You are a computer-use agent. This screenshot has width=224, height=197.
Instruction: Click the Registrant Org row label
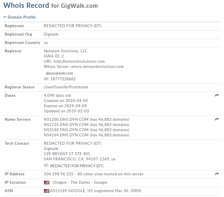pos(19,34)
